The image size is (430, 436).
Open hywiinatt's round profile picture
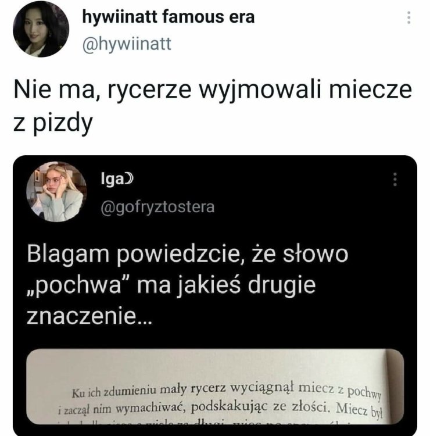click(x=41, y=29)
